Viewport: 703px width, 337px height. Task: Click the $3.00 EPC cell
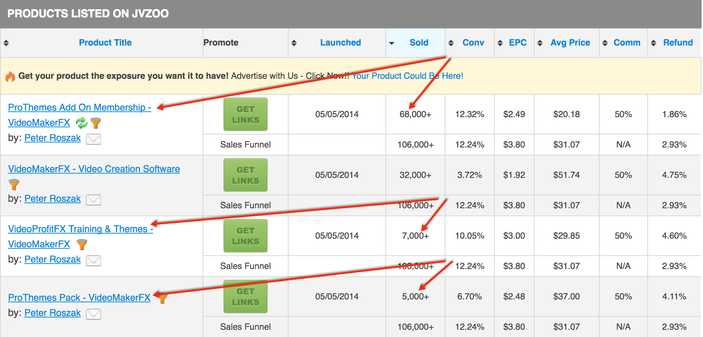click(514, 236)
